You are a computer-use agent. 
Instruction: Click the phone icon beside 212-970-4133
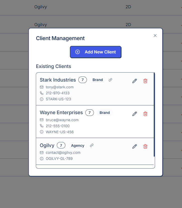point(42,93)
